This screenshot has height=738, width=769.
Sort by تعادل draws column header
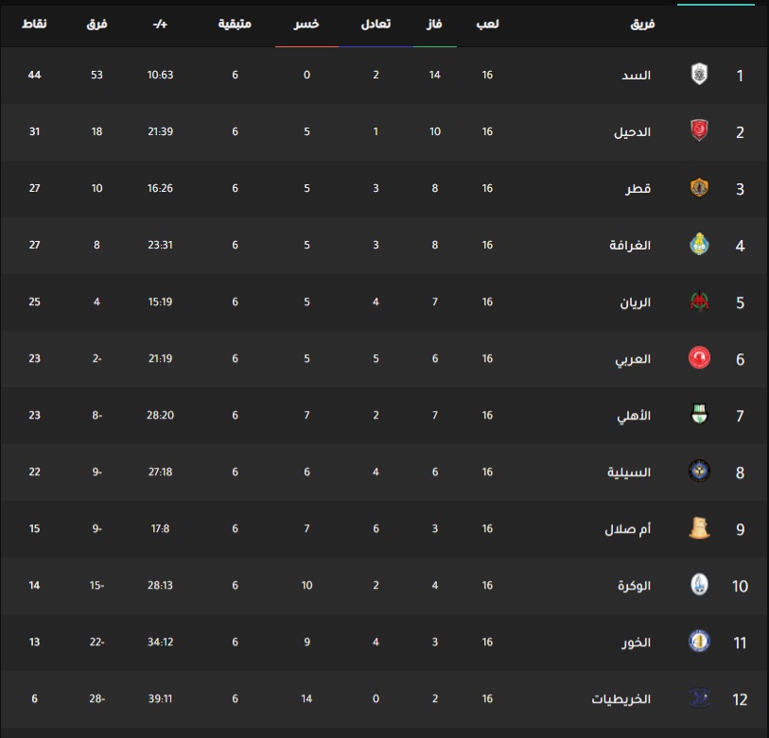[376, 24]
